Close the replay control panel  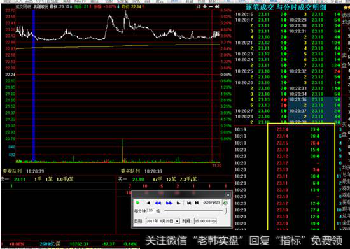228,194
